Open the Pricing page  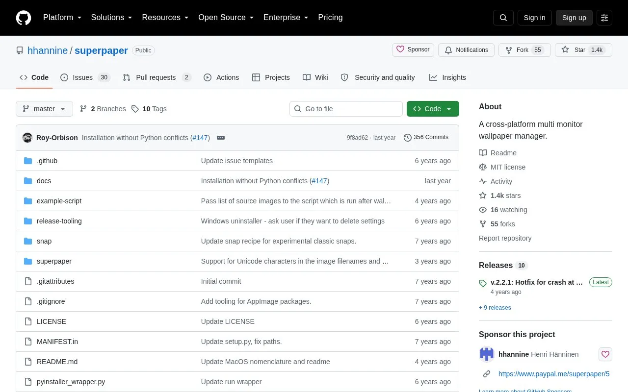pos(330,18)
